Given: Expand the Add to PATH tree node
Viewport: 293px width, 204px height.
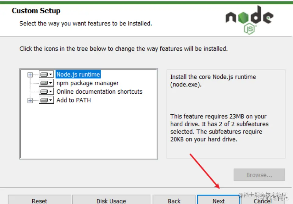Looking at the screenshot, I should (x=30, y=100).
